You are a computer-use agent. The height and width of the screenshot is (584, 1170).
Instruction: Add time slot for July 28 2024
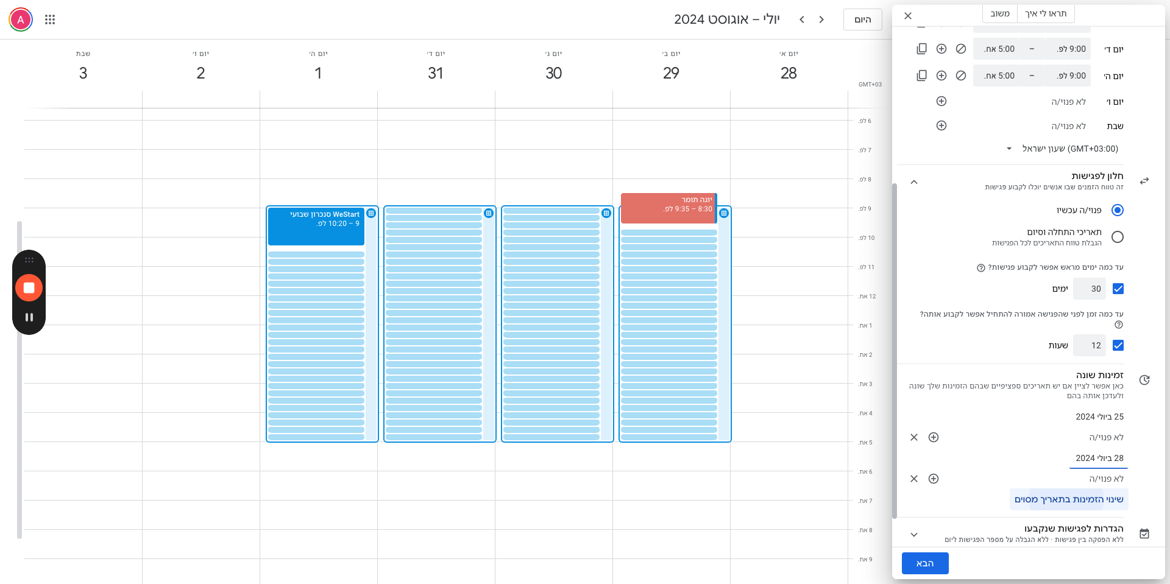click(x=934, y=479)
